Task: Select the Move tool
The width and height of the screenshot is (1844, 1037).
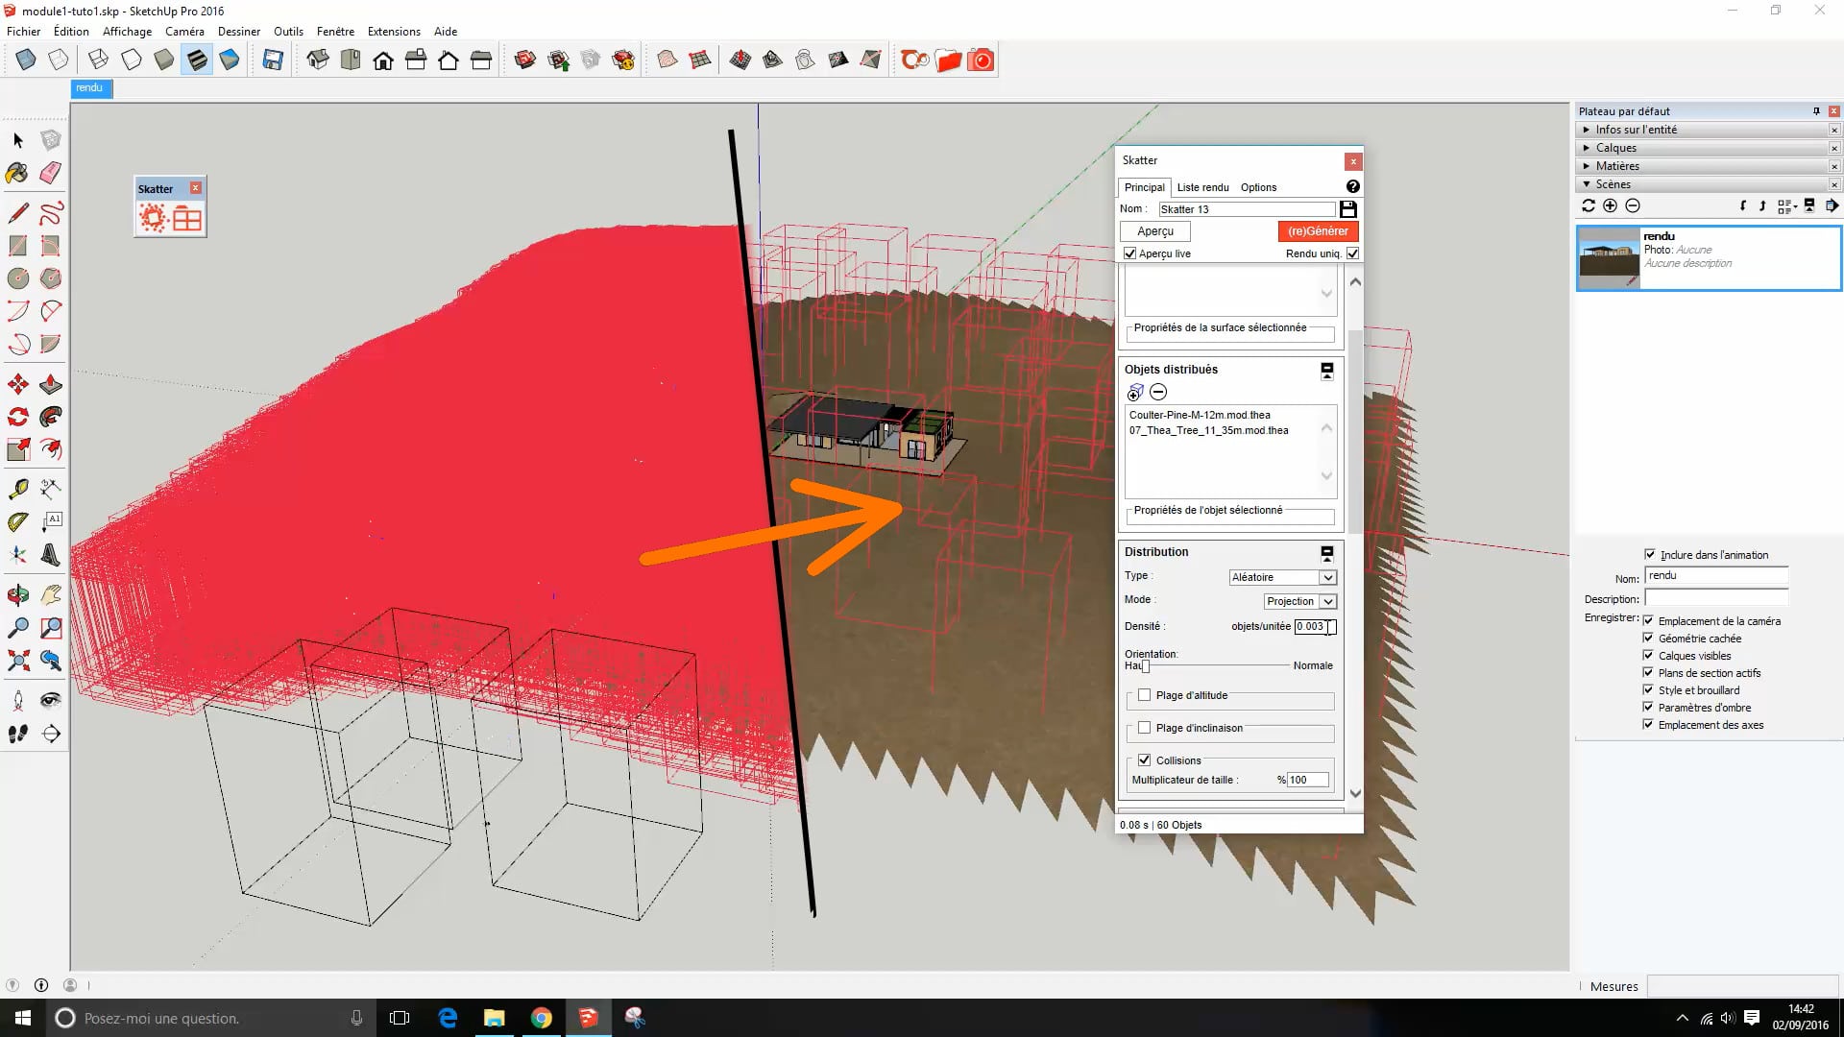Action: [x=18, y=385]
